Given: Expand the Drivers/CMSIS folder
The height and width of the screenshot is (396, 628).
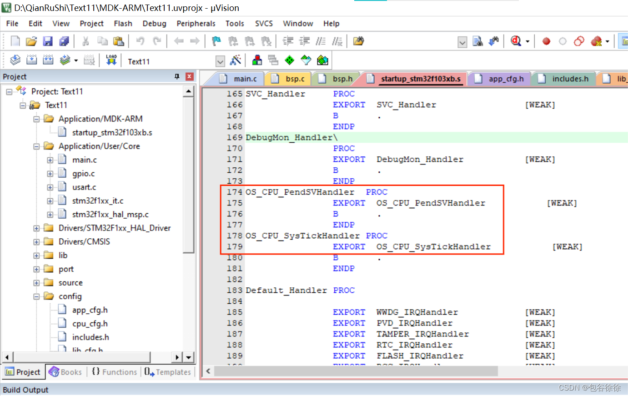Looking at the screenshot, I should coord(36,242).
